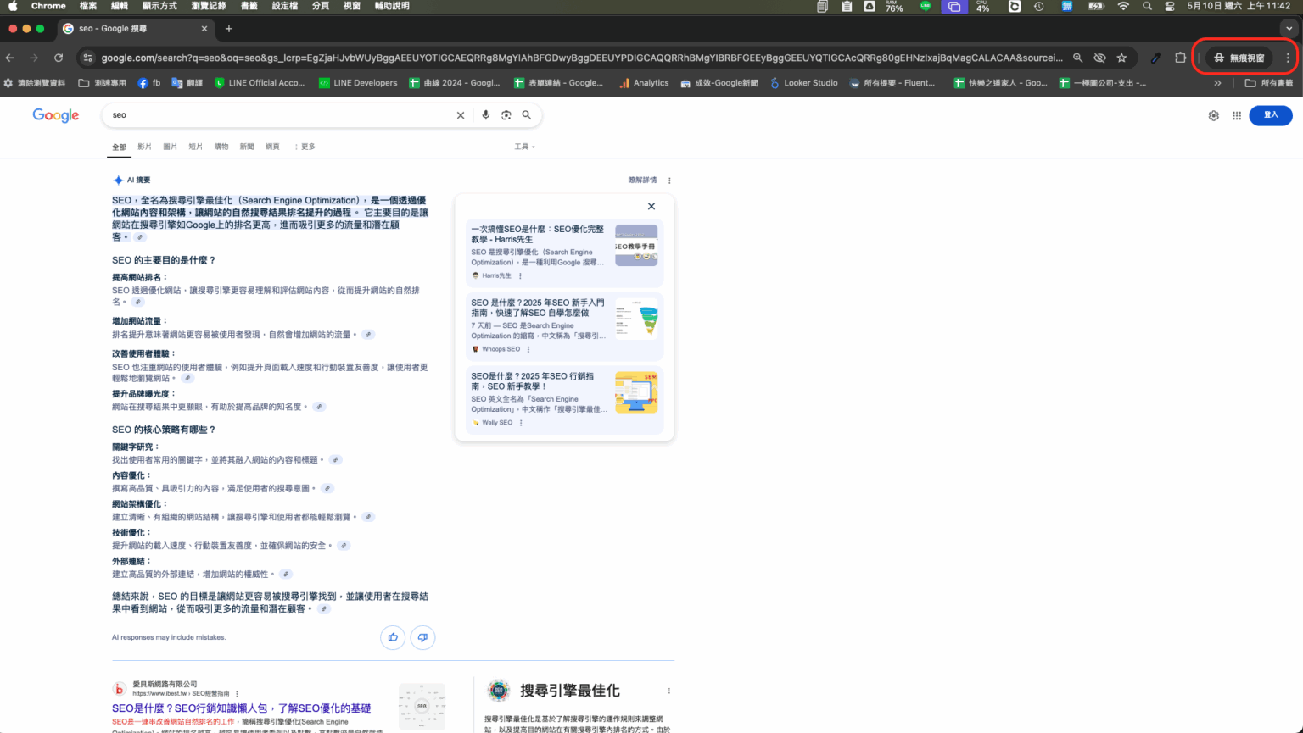Open the tab search dropdown arrow
The image size is (1303, 733).
tap(1289, 28)
